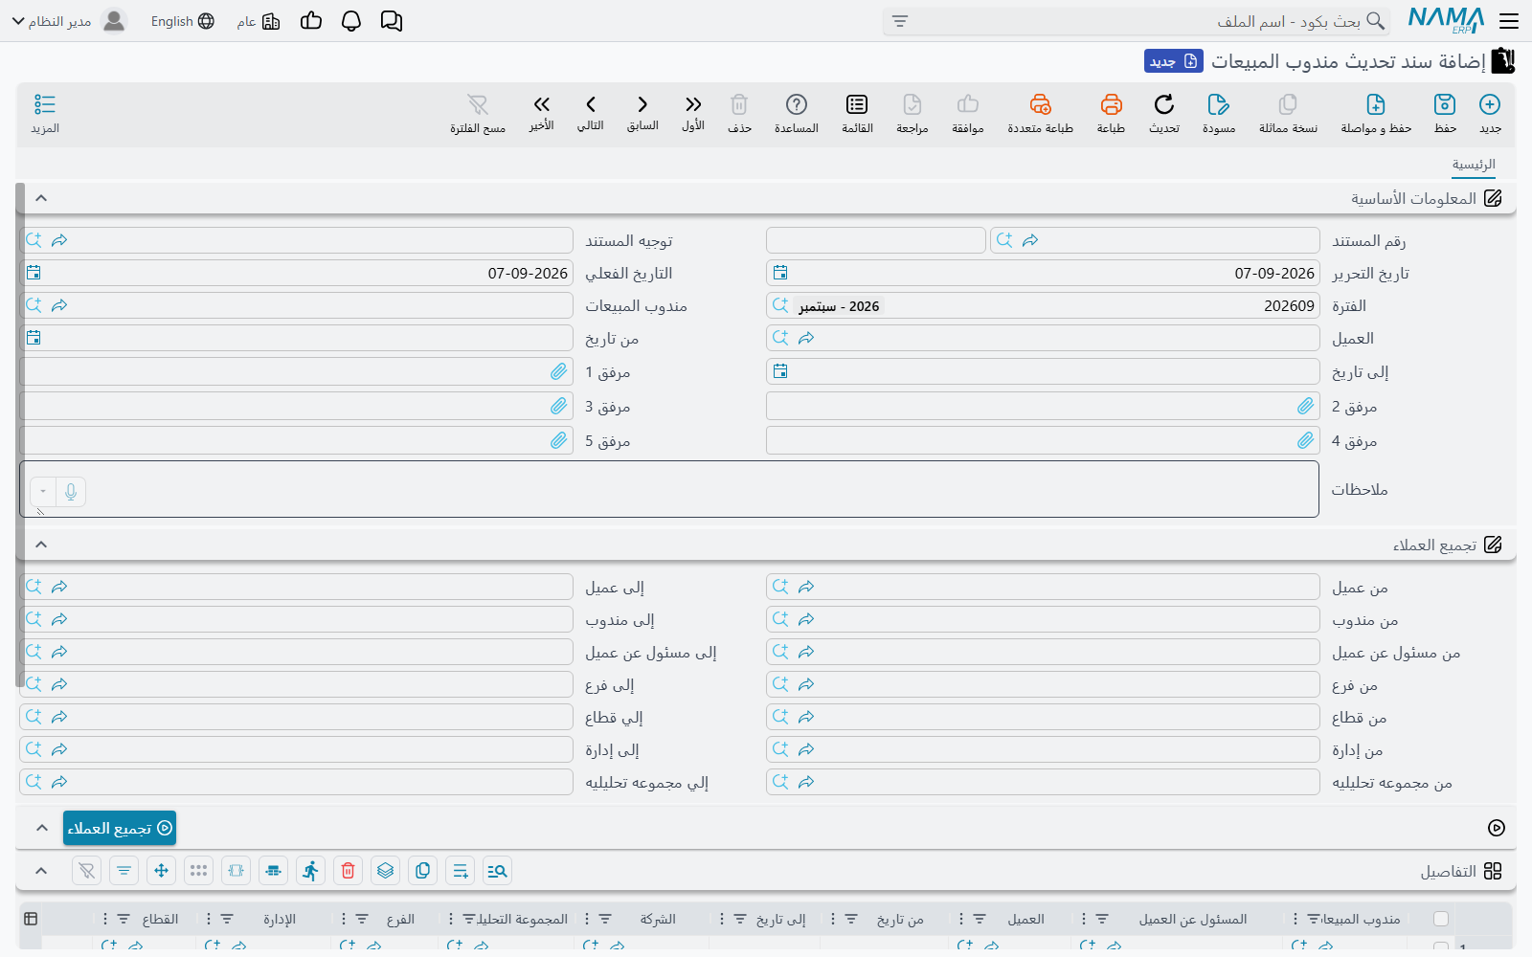Click the add-row icon in details toolbar
The height and width of the screenshot is (957, 1532).
(461, 871)
